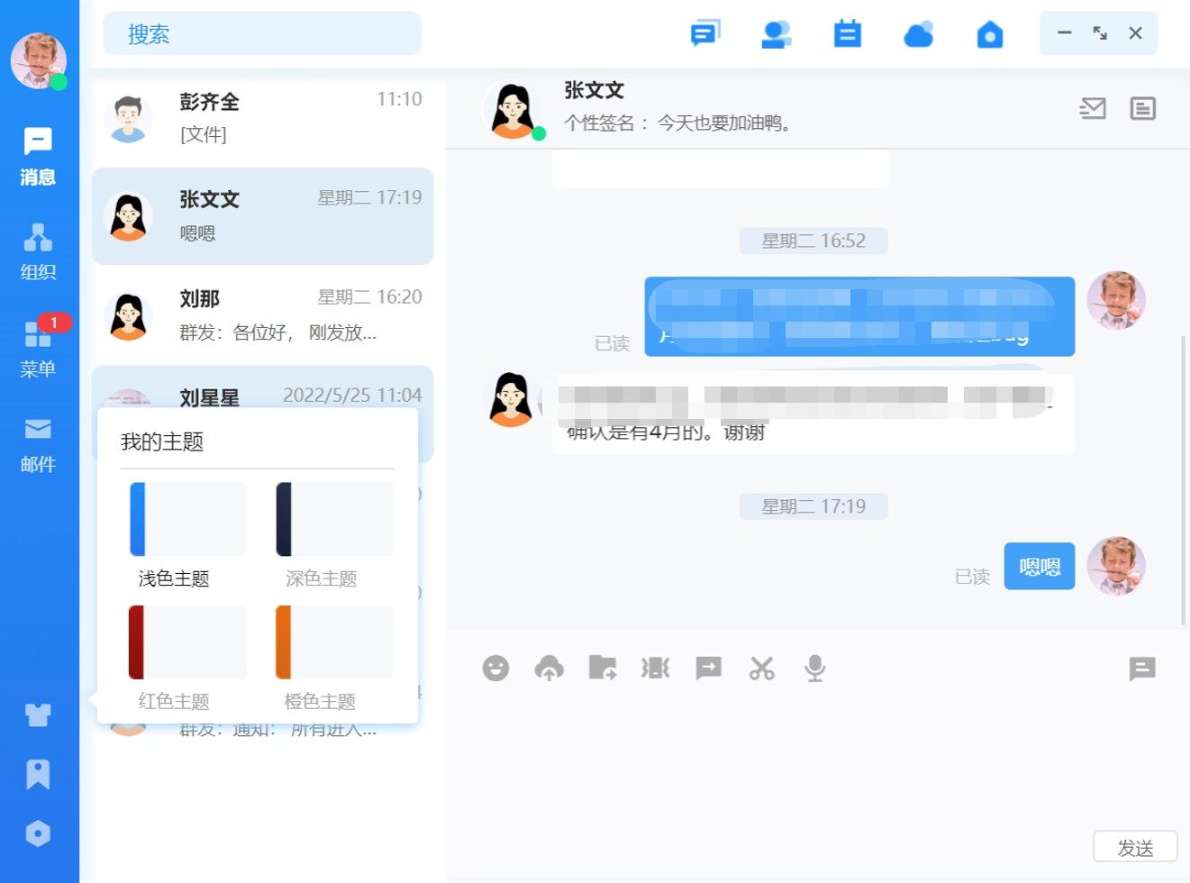Open the chat with 彭齐全
The width and height of the screenshot is (1190, 883).
point(262,118)
